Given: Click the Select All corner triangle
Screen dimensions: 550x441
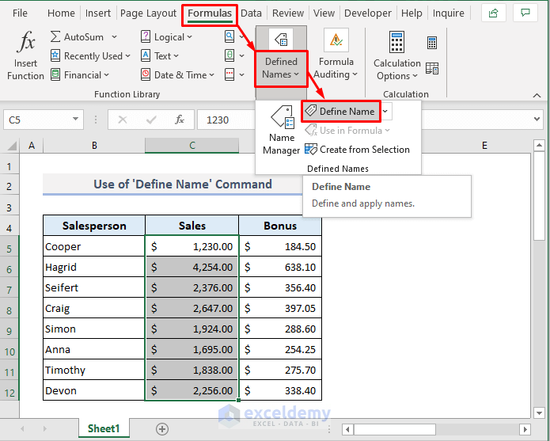Looking at the screenshot, I should [12, 146].
